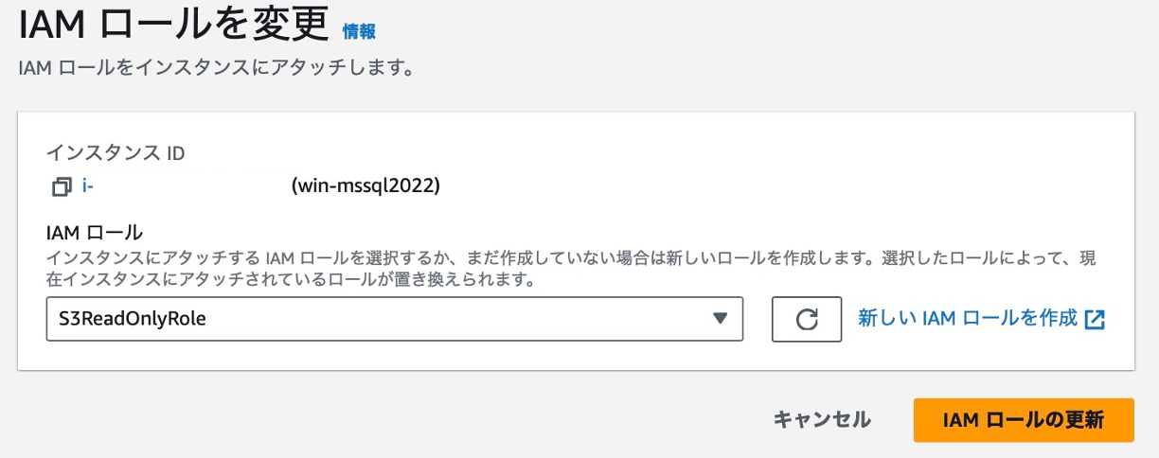
Task: Click the IAM ロールの更新 button
Action: pyautogui.click(x=1023, y=420)
